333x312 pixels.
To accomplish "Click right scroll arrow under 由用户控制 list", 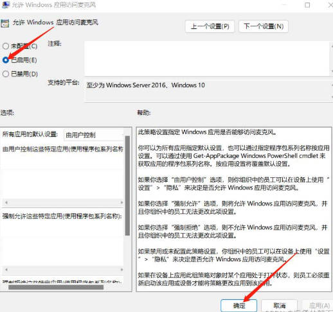I will [x=122, y=202].
